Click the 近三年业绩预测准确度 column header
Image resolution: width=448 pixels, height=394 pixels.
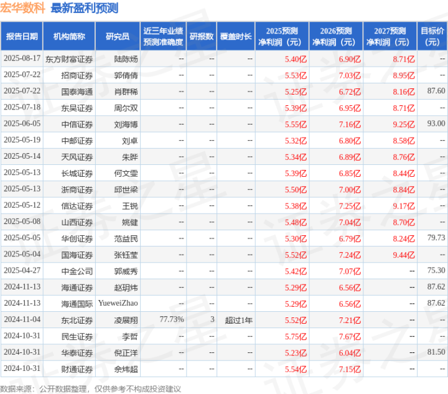click(163, 36)
